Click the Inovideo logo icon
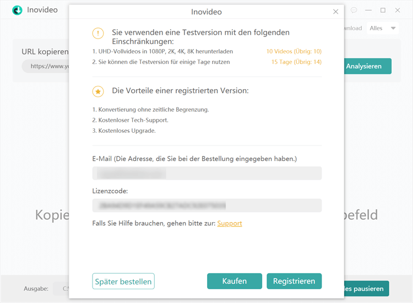Screen dimensions: 413x303 pos(18,10)
